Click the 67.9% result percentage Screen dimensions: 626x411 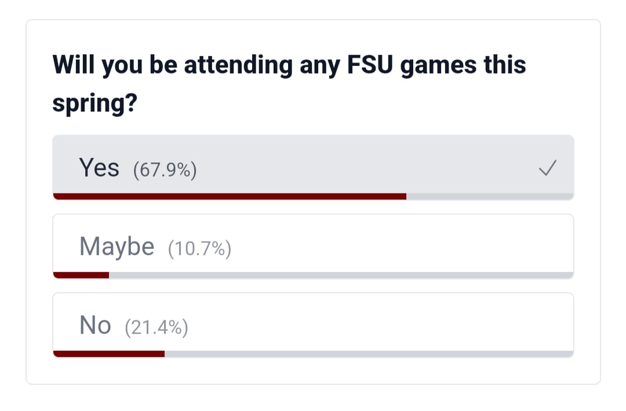[x=165, y=170]
